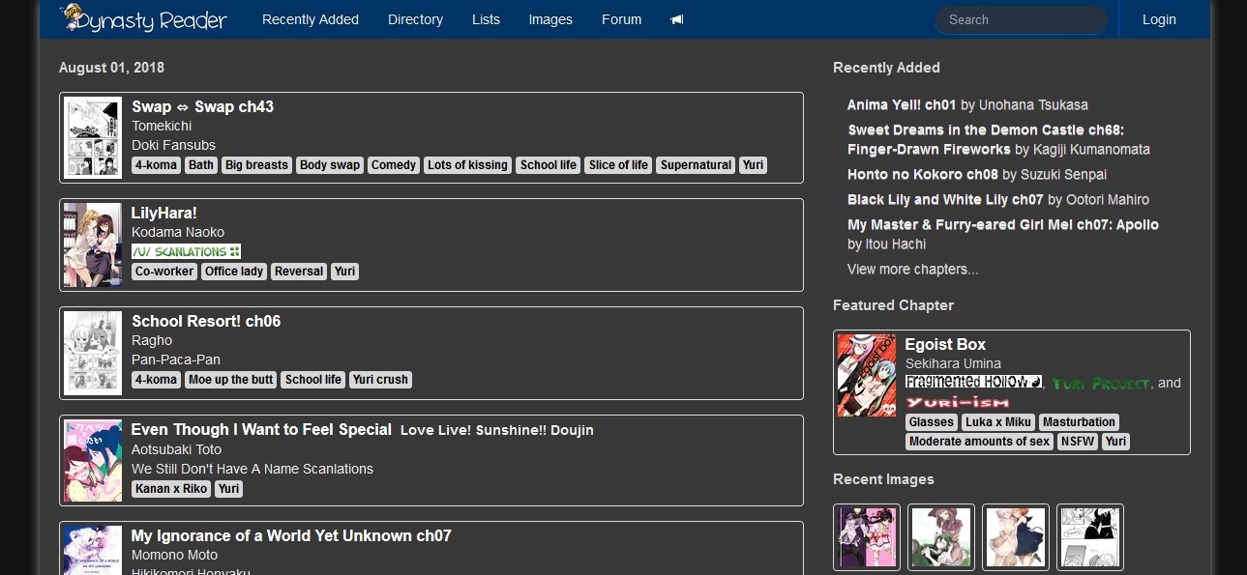This screenshot has width=1247, height=575.
Task: Click the Yuri-ism scanlator logo
Action: tap(958, 402)
